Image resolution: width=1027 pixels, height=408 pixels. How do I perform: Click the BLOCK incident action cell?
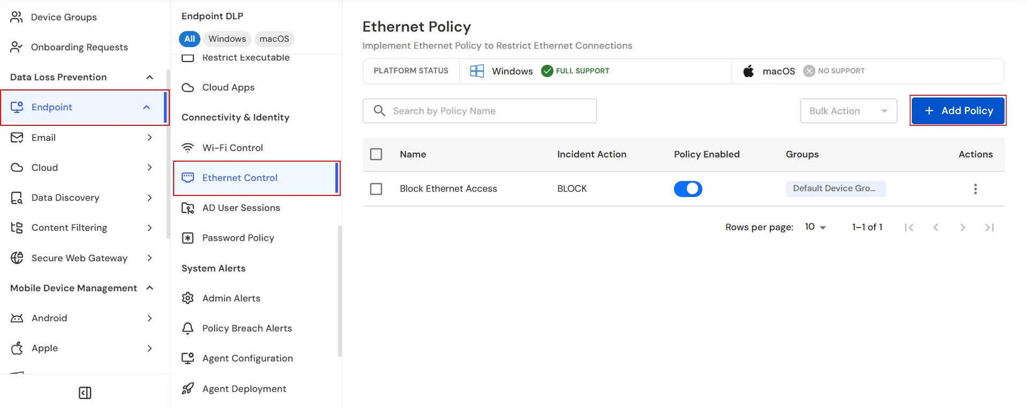point(572,189)
